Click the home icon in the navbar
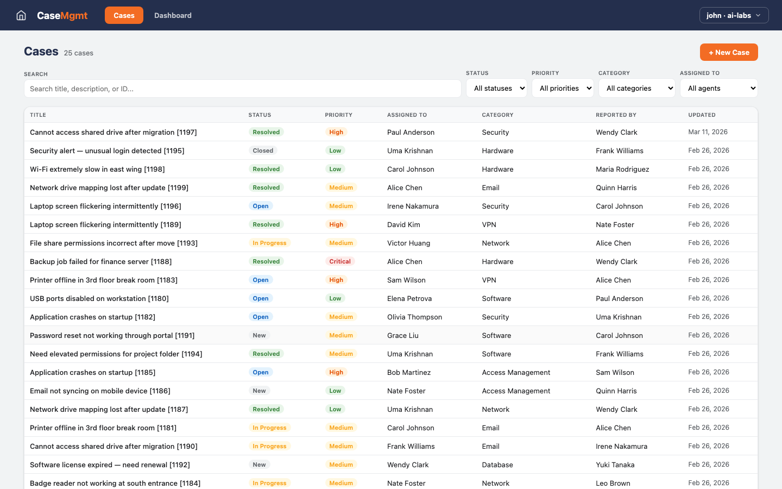The height and width of the screenshot is (489, 782). (21, 15)
